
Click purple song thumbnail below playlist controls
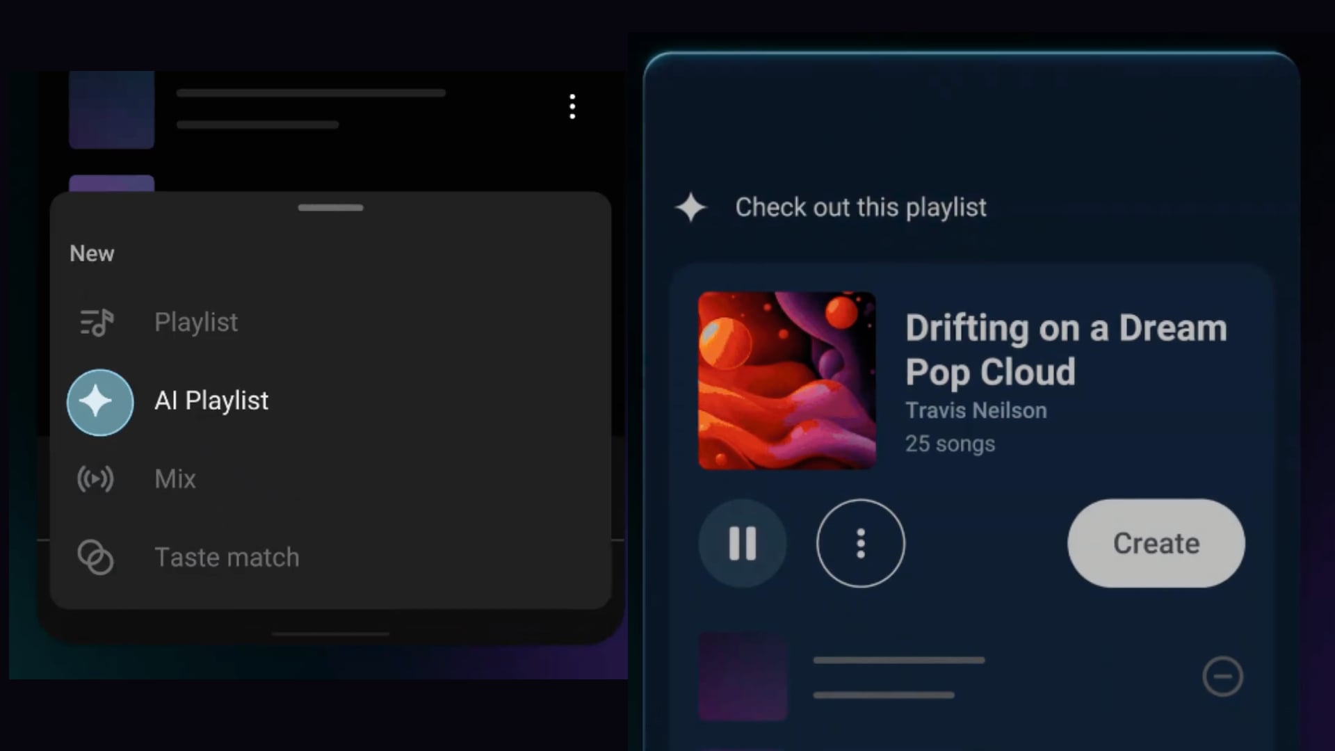[x=743, y=676]
